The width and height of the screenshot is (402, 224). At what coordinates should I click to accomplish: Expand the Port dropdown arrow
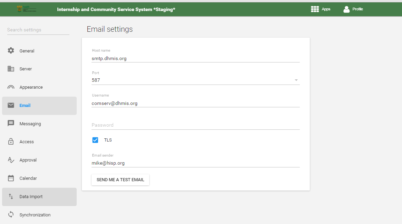click(296, 80)
